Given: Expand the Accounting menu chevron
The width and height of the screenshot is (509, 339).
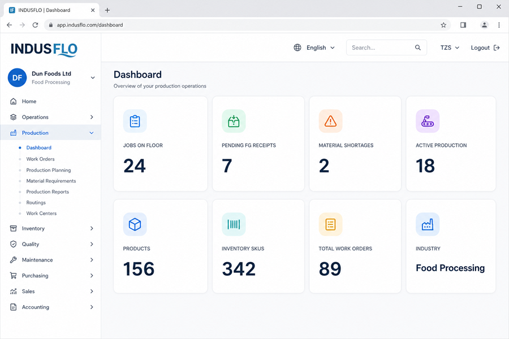Looking at the screenshot, I should coord(92,307).
